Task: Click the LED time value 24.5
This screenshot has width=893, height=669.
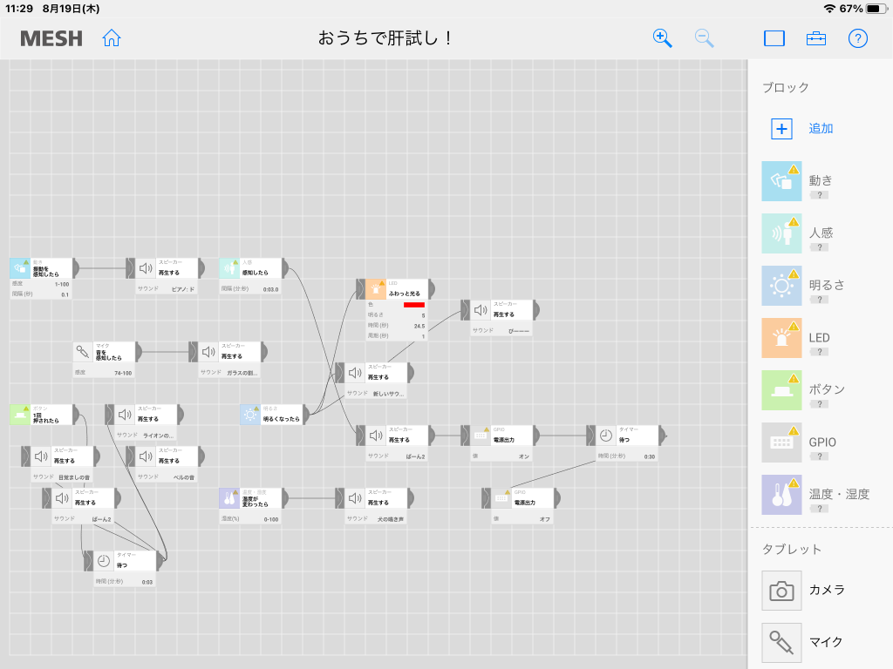Action: pos(419,326)
